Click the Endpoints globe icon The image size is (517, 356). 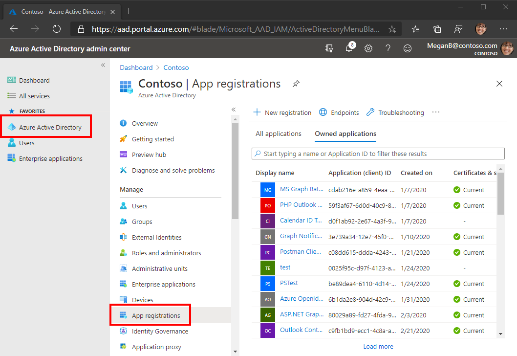(x=323, y=112)
